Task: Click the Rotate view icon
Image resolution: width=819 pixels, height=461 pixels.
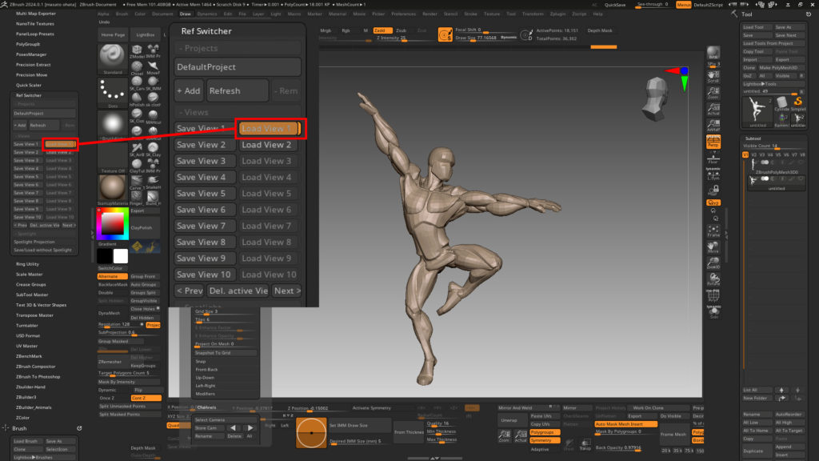Action: pyautogui.click(x=713, y=280)
